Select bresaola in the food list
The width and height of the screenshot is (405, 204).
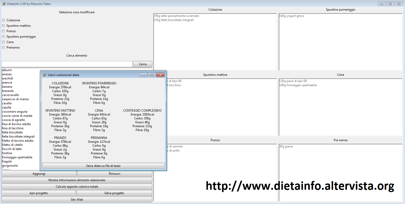coord(8,91)
